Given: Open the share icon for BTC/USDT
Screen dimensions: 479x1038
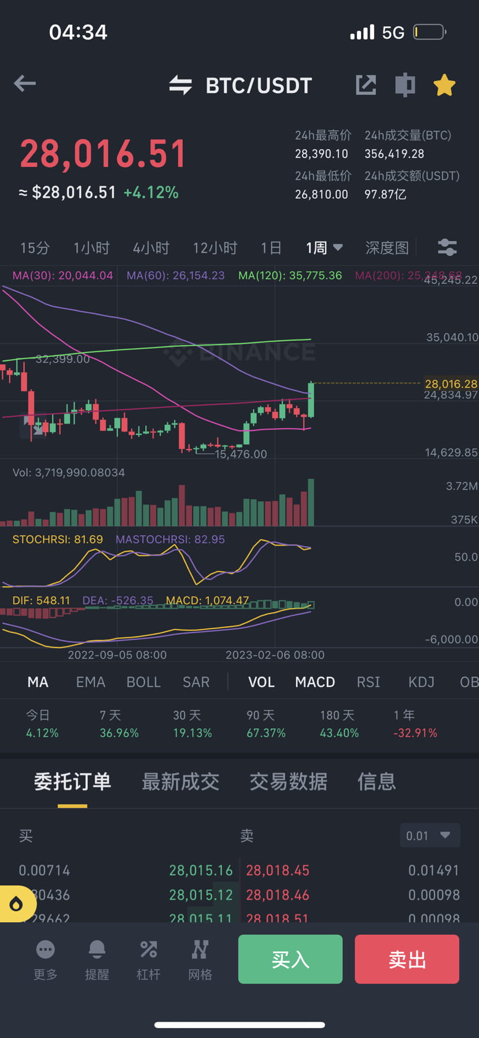Looking at the screenshot, I should point(366,84).
